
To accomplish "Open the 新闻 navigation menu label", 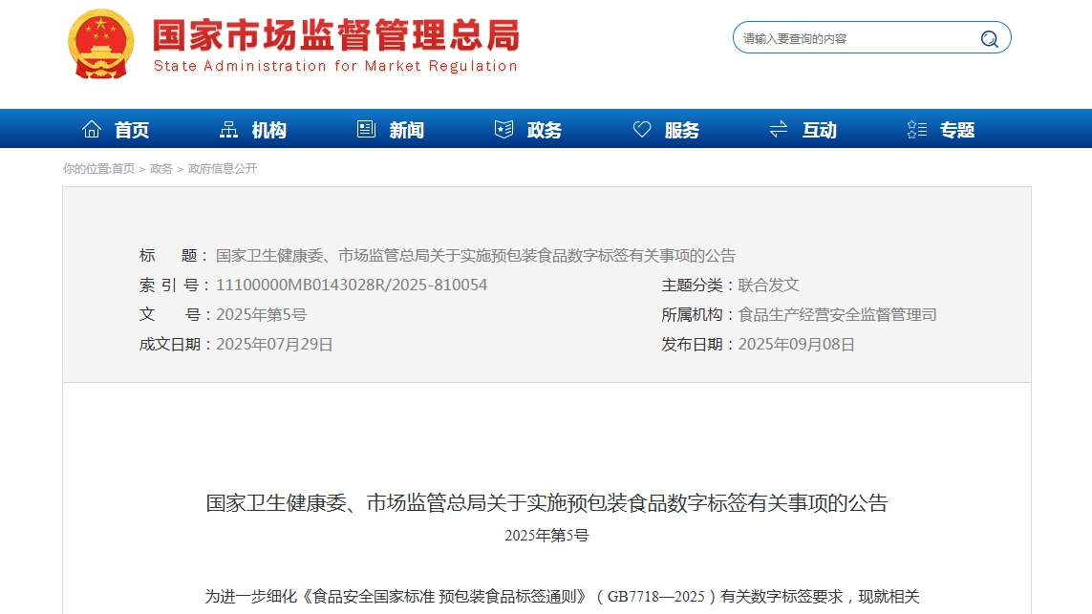I will pyautogui.click(x=406, y=130).
